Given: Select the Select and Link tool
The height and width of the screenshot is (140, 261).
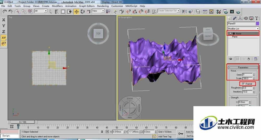Looking at the screenshot, I should click(x=18, y=11).
